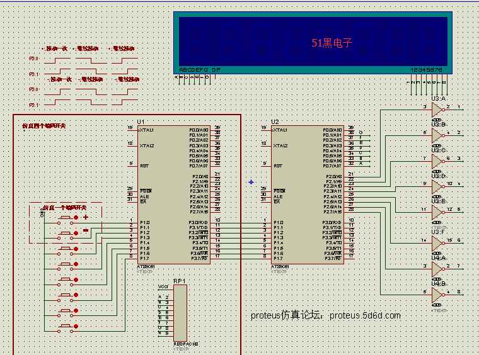
Task: Click the P3.7/RD pin label on U2
Action: click(333, 258)
